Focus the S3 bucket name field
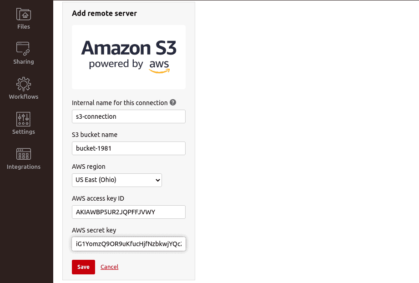The image size is (419, 283). pyautogui.click(x=129, y=148)
